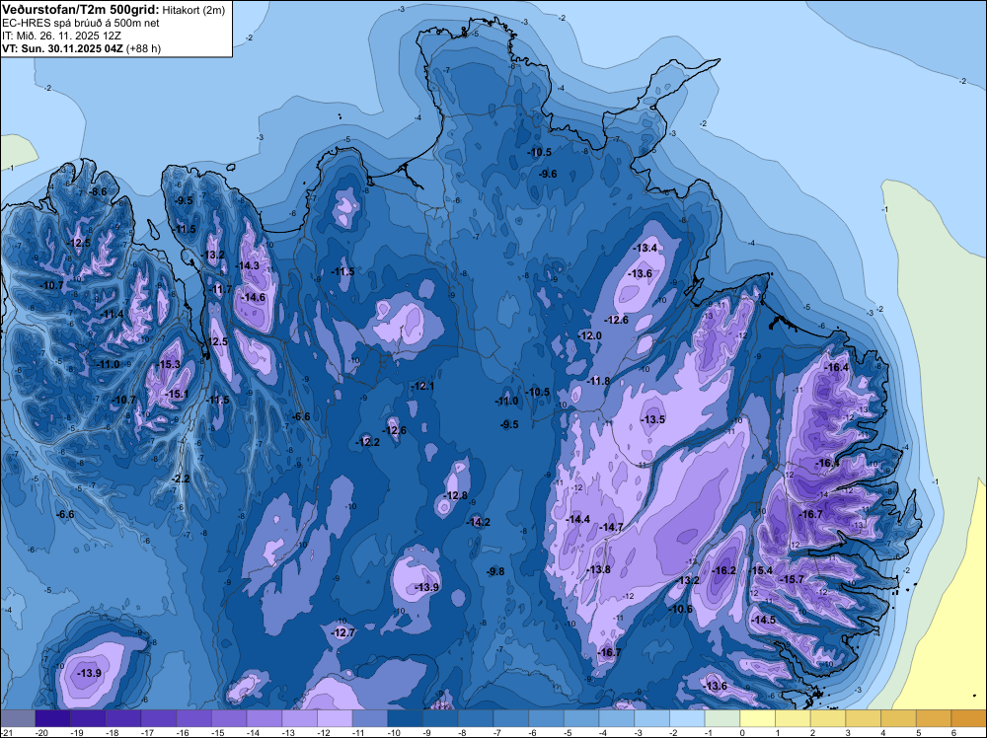Click the grey legend swatch labeled -21
Viewport: 987px width, 738px height.
[x=18, y=718]
